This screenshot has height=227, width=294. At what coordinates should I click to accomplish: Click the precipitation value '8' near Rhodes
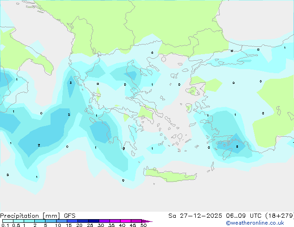pos(237,147)
